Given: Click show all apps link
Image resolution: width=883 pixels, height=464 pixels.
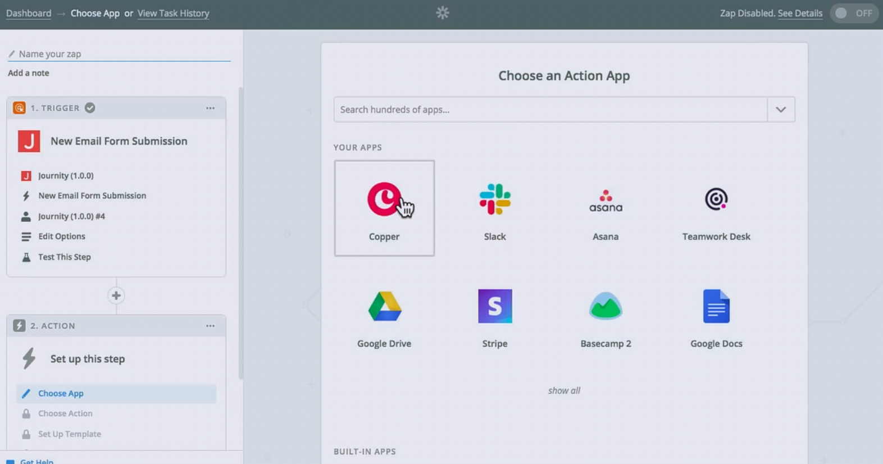Looking at the screenshot, I should click(564, 390).
